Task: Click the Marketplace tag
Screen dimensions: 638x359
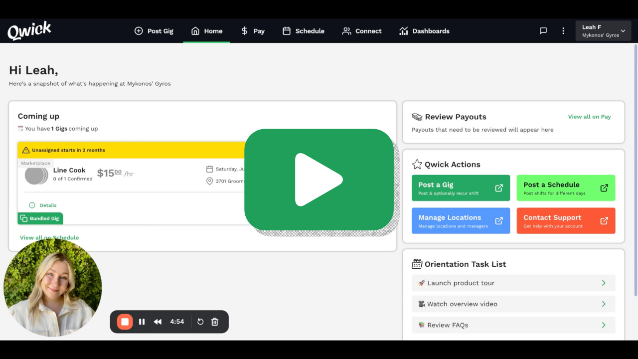Action: pos(35,163)
